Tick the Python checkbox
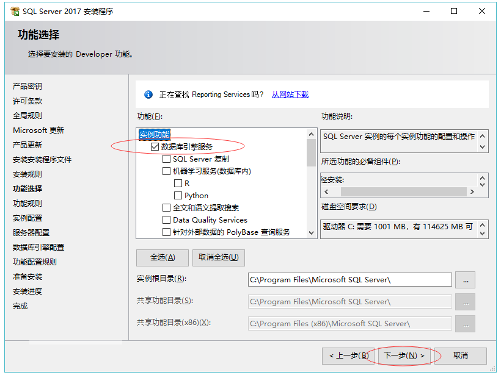The width and height of the screenshot is (501, 375). (178, 196)
